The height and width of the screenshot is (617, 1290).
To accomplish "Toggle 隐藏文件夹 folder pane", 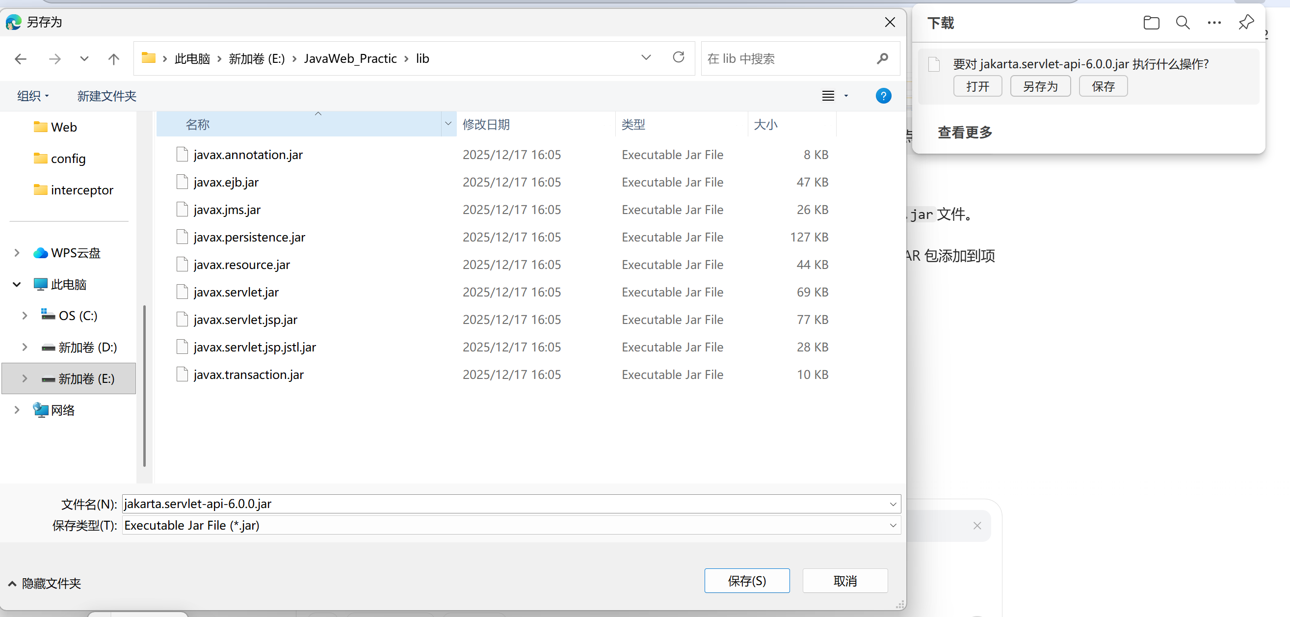I will coord(44,584).
